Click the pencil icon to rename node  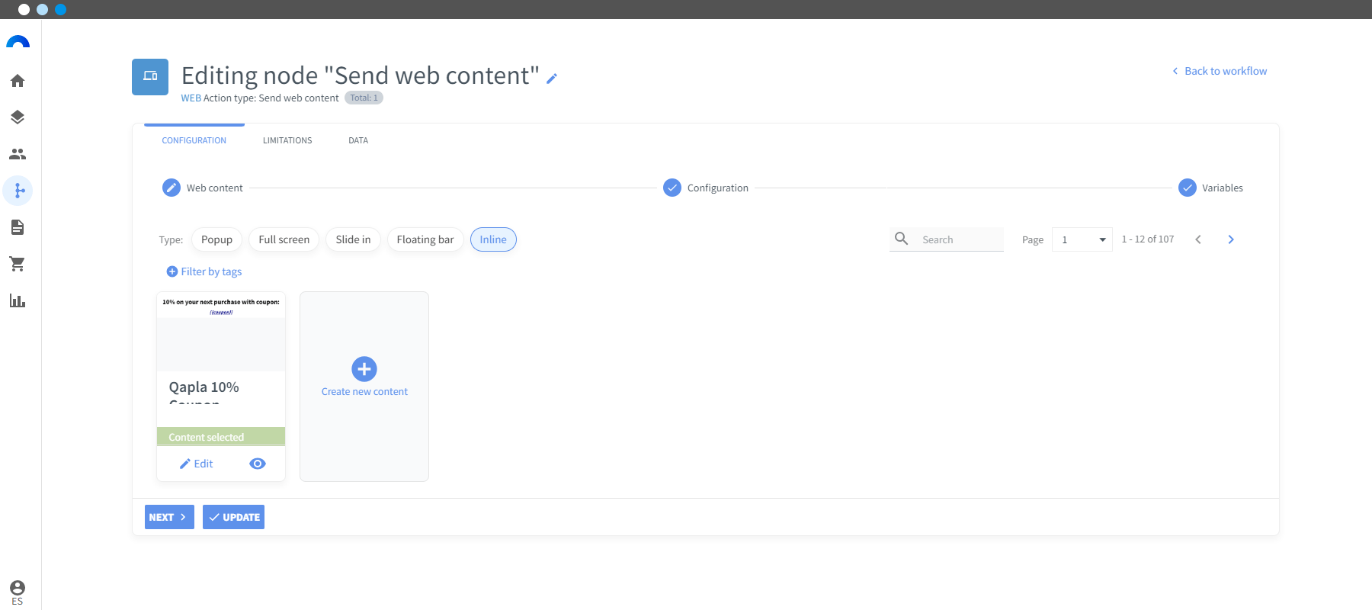tap(552, 79)
